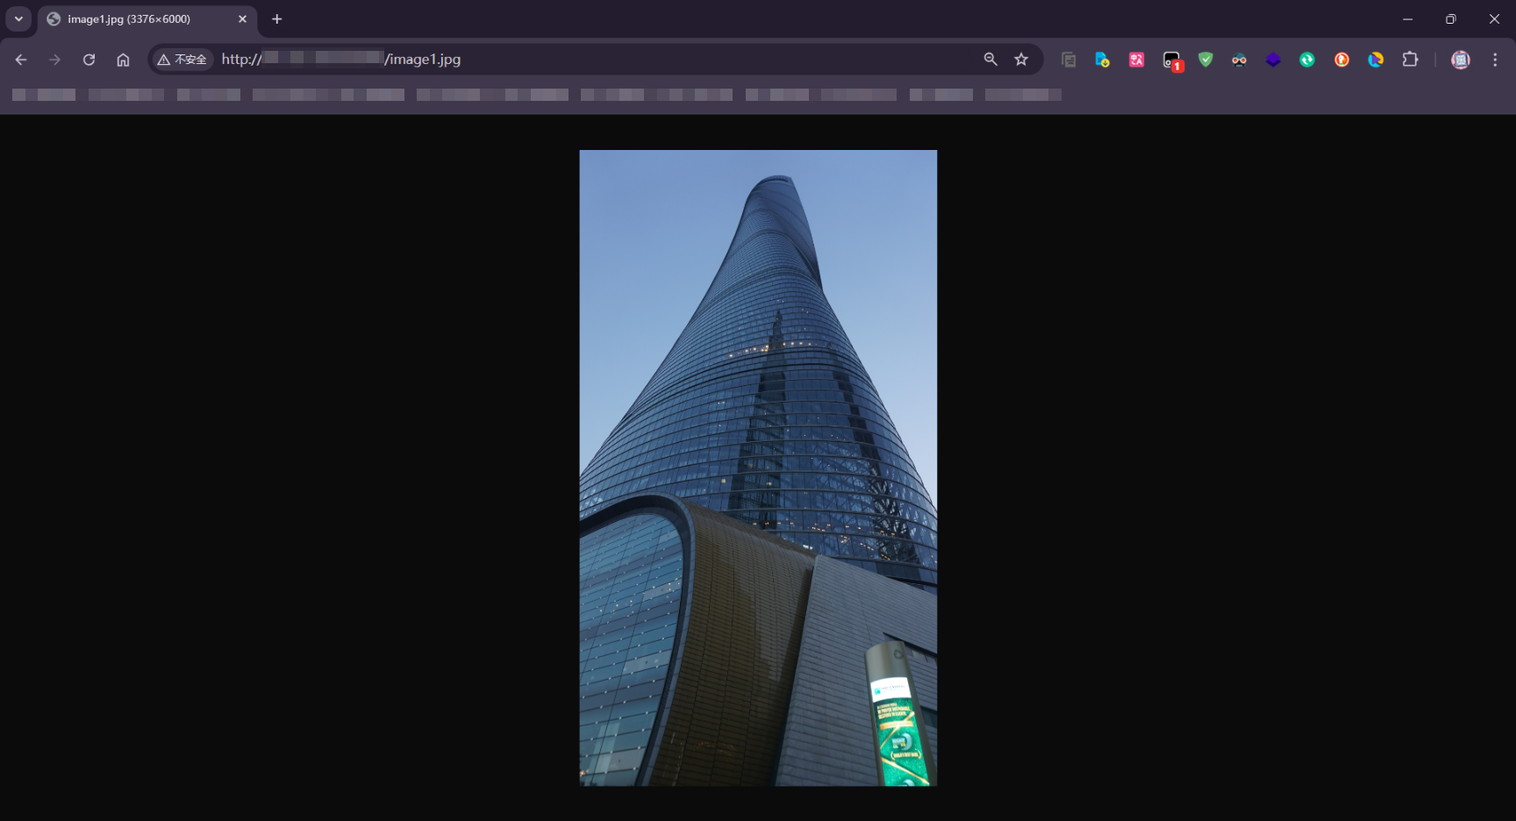Click the "不安全" site security indicator
This screenshot has width=1516, height=821.
coord(182,60)
